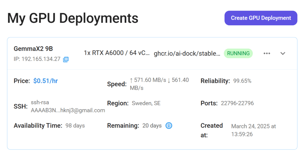
Task: Click the Create GPU Deployment button
Action: [261, 18]
